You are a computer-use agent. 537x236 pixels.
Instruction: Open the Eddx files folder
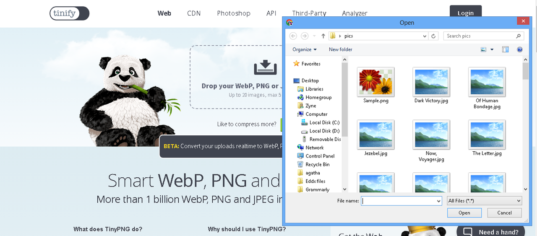coord(315,181)
